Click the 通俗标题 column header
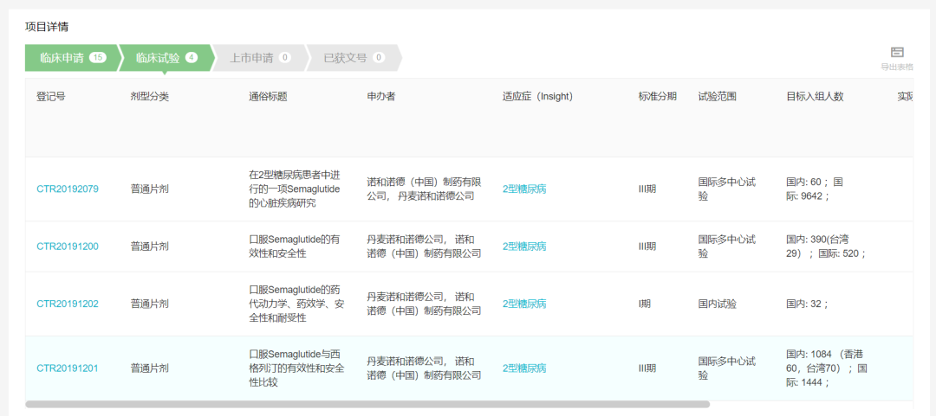The width and height of the screenshot is (936, 416). click(268, 97)
